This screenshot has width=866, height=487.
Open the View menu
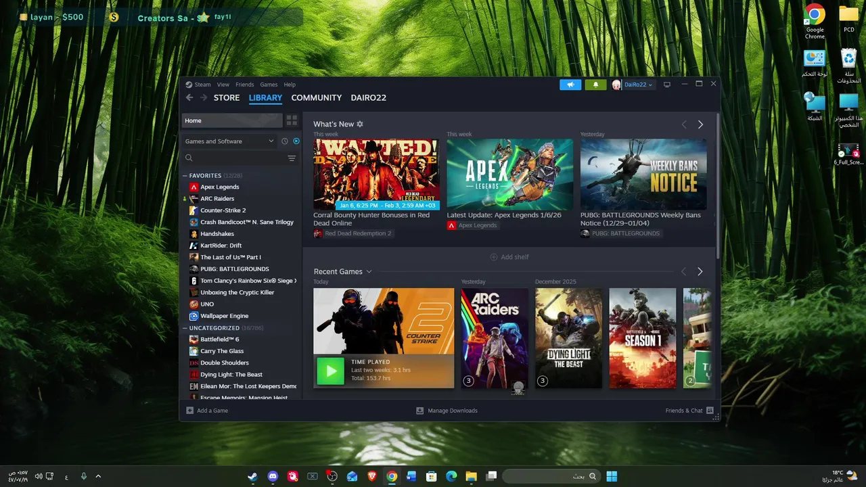223,85
